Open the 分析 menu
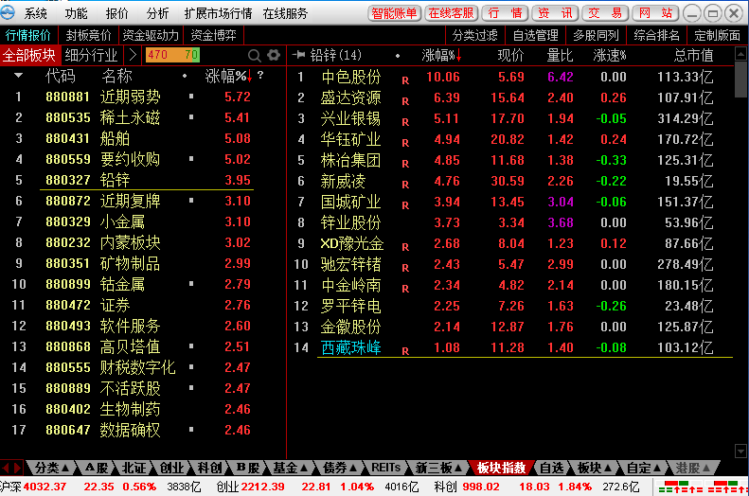Image resolution: width=749 pixels, height=496 pixels. pos(157,13)
